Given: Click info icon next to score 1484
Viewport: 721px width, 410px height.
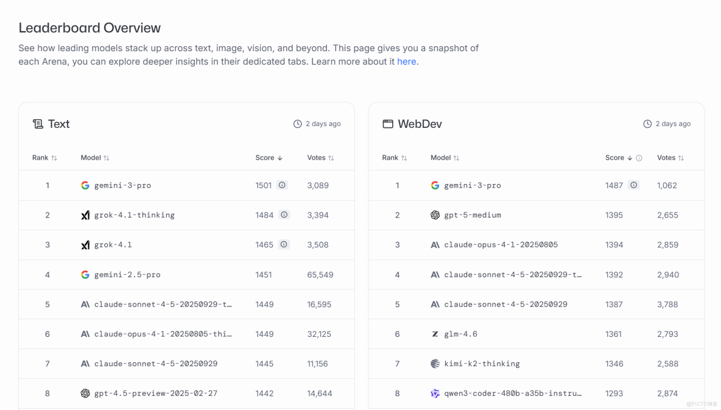Looking at the screenshot, I should pyautogui.click(x=284, y=215).
